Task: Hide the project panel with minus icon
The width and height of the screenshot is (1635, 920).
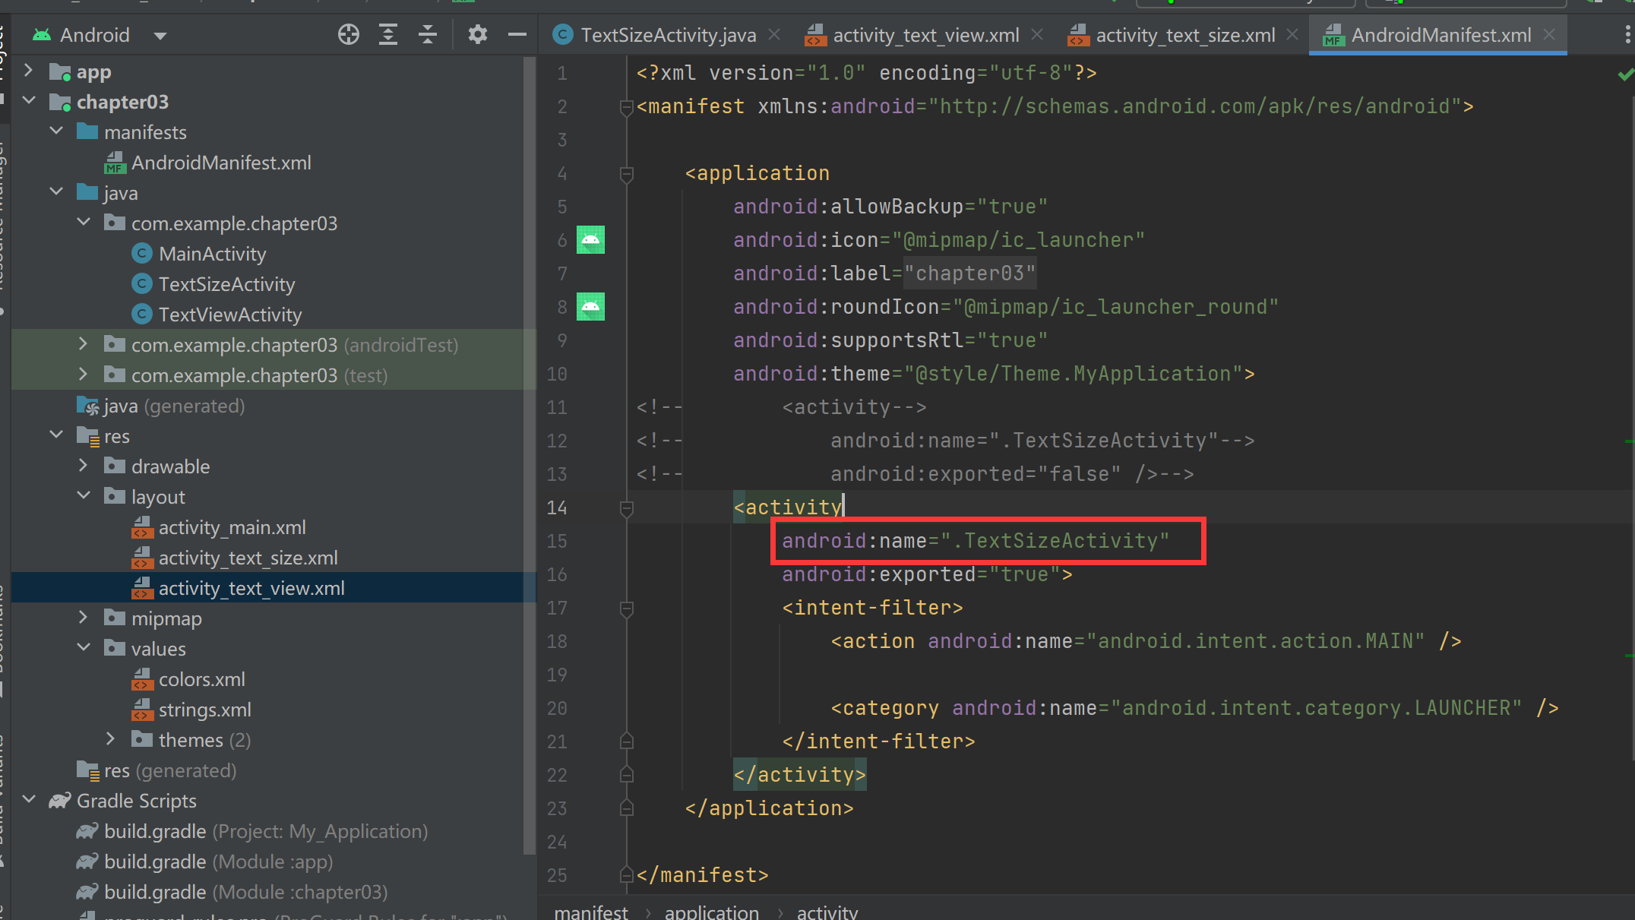Action: coord(517,34)
